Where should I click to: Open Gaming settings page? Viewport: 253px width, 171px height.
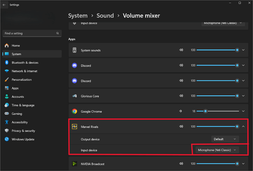pos(32,114)
